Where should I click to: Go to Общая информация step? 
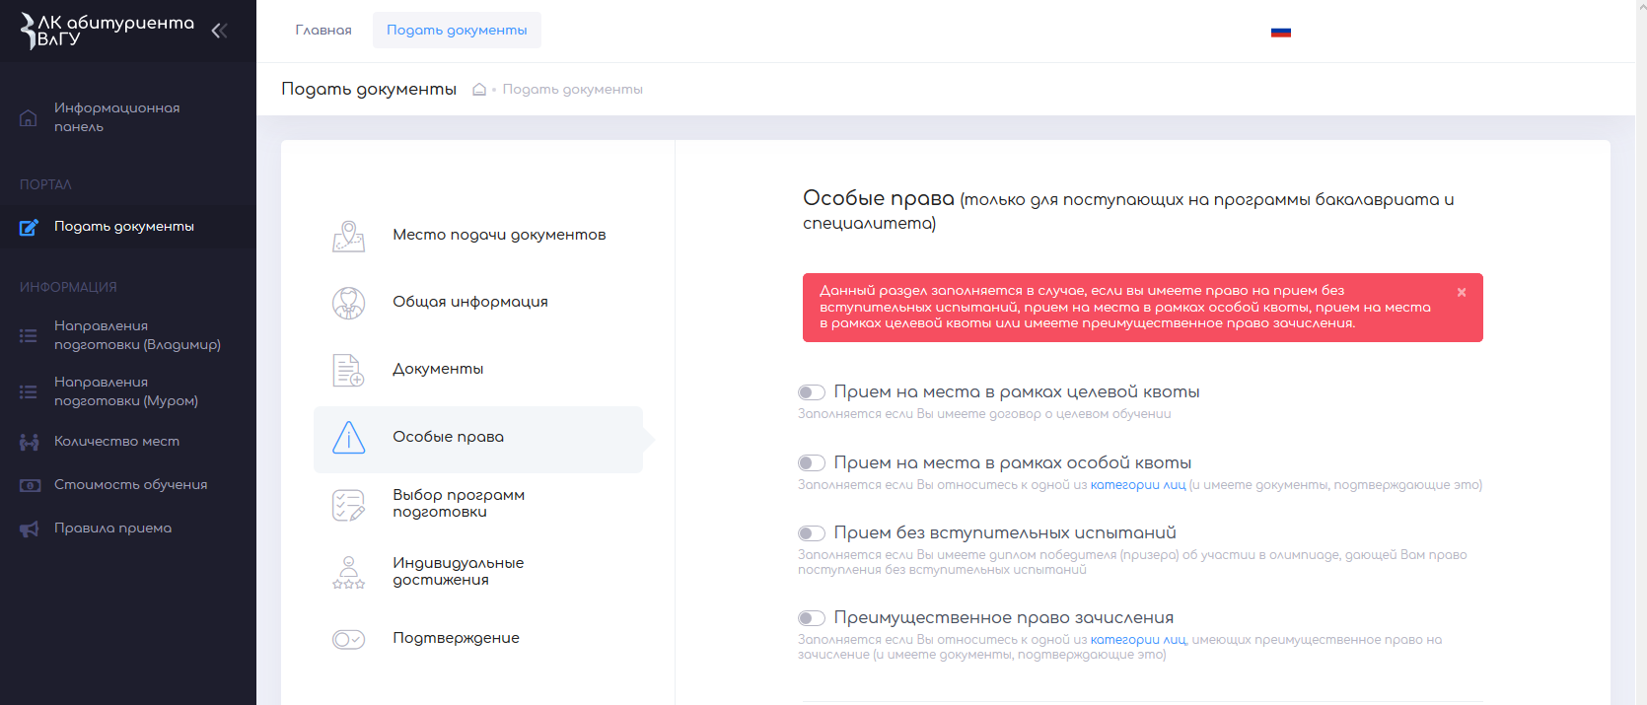coord(478,303)
